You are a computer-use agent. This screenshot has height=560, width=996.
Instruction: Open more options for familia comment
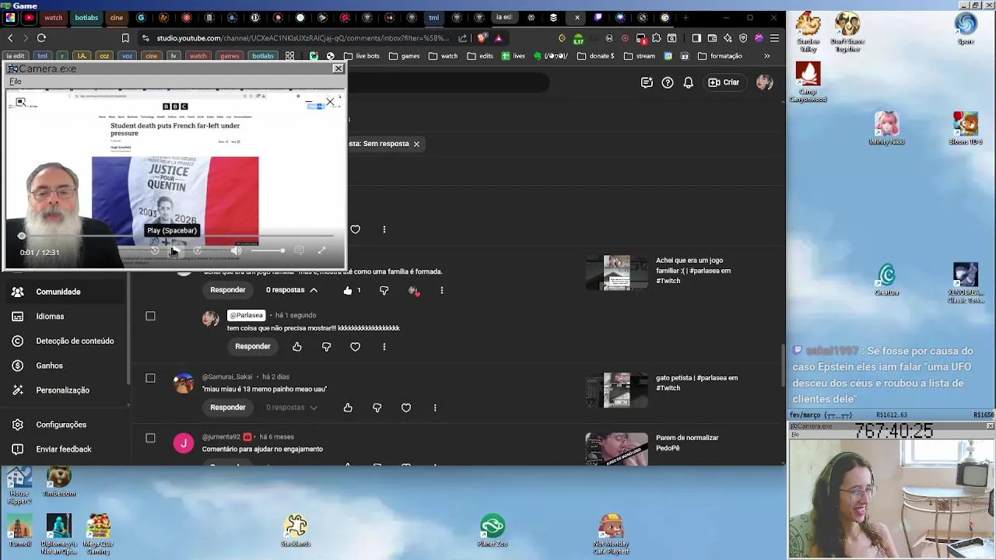[x=441, y=290]
